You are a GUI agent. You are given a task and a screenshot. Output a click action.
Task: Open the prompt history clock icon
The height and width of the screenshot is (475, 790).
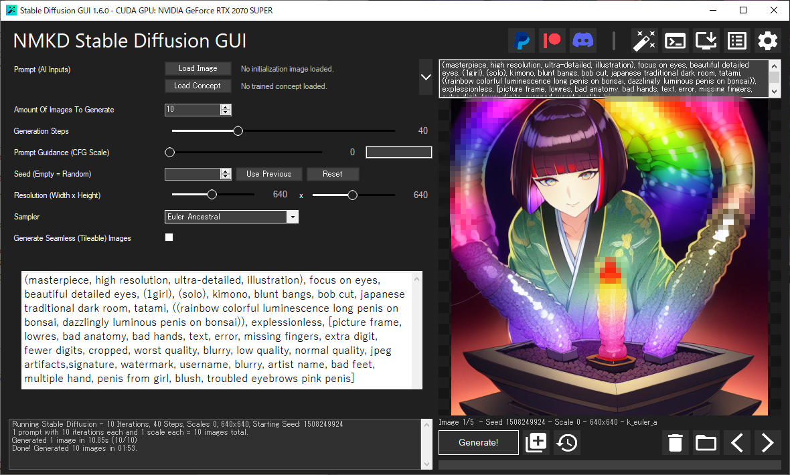coord(567,443)
